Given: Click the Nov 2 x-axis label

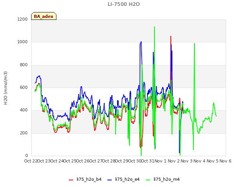Looking at the screenshot, I should [174, 161].
